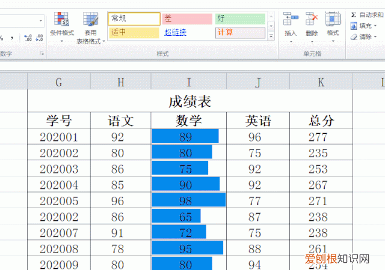Select the cell with 学号 202007
This screenshot has width=385, height=270.
pos(59,232)
